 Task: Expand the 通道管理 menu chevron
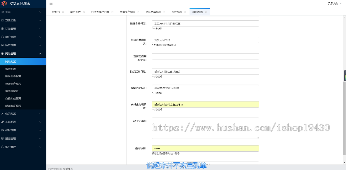click(x=40, y=139)
